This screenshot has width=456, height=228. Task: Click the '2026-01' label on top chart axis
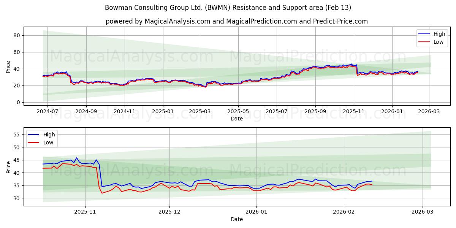click(392, 112)
